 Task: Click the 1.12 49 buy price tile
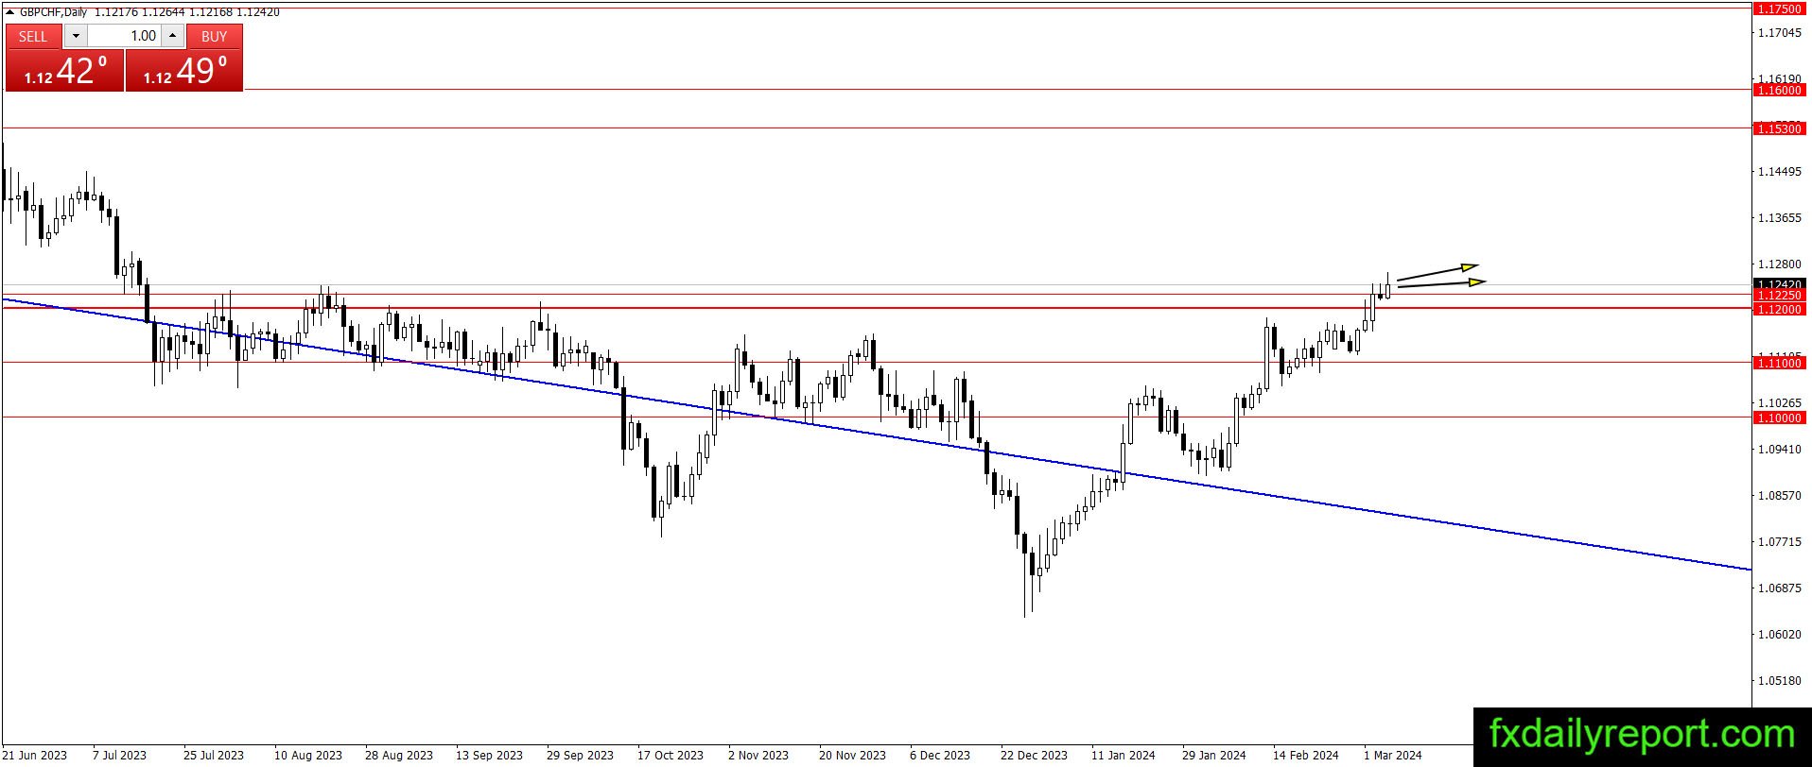(x=184, y=70)
